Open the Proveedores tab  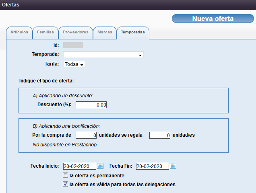(x=75, y=32)
